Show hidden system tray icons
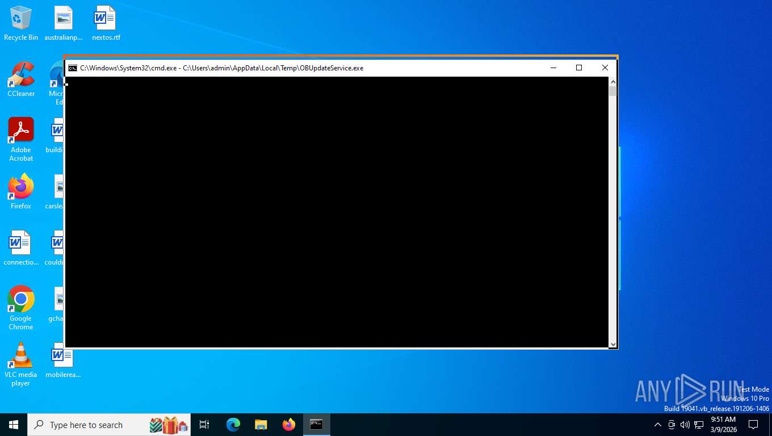 pos(658,425)
